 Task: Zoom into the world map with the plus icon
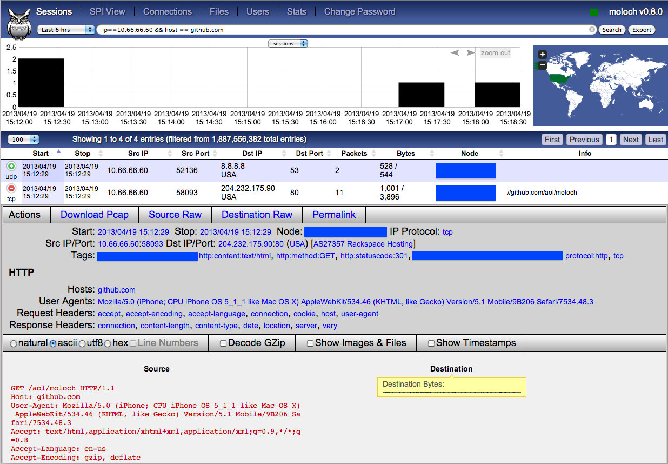pyautogui.click(x=542, y=54)
